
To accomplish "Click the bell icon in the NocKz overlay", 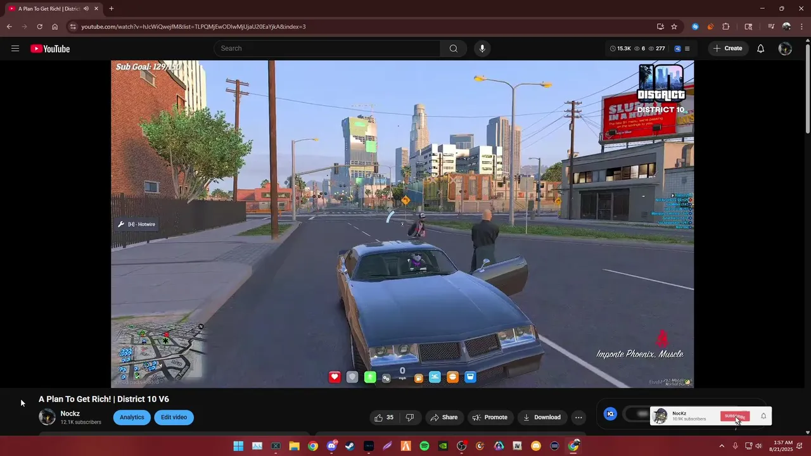I will (763, 416).
